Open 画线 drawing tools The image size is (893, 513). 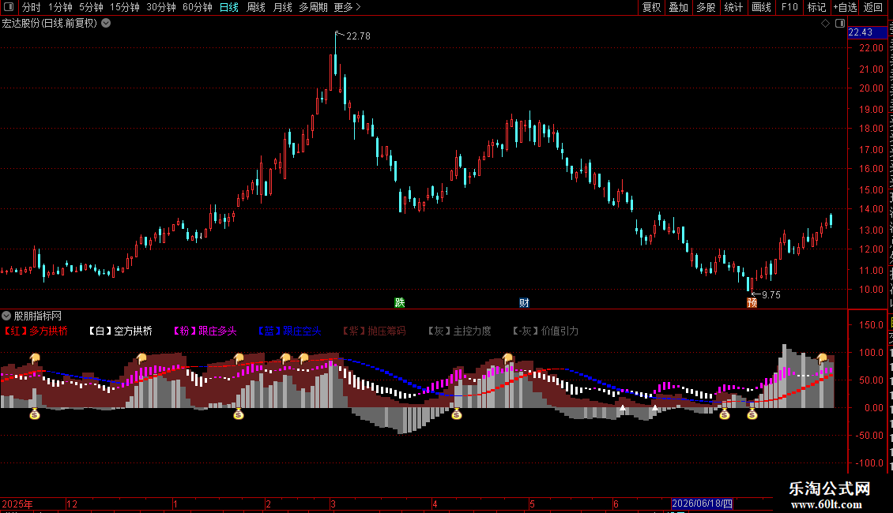click(762, 7)
